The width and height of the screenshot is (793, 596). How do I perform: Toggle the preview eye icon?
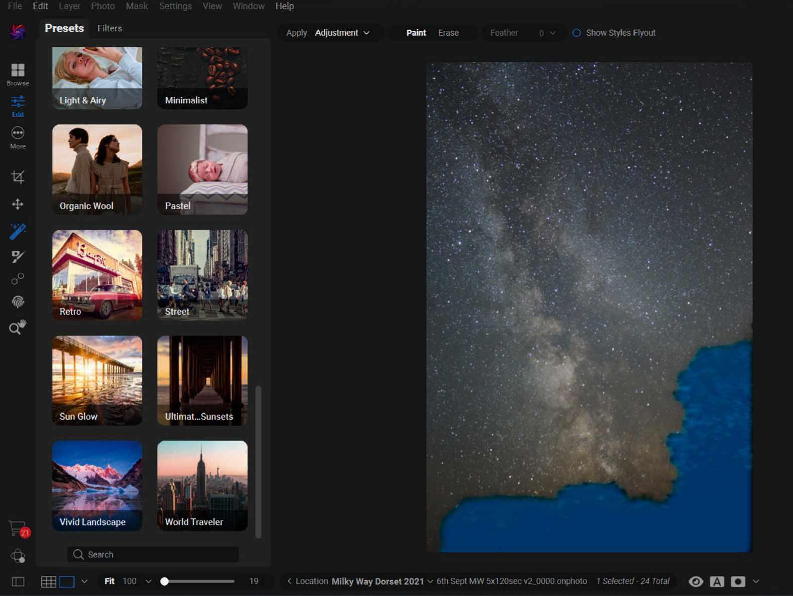point(696,582)
